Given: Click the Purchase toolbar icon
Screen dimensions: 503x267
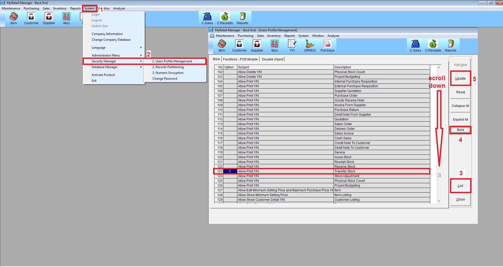Looking at the screenshot, I should tap(327, 46).
